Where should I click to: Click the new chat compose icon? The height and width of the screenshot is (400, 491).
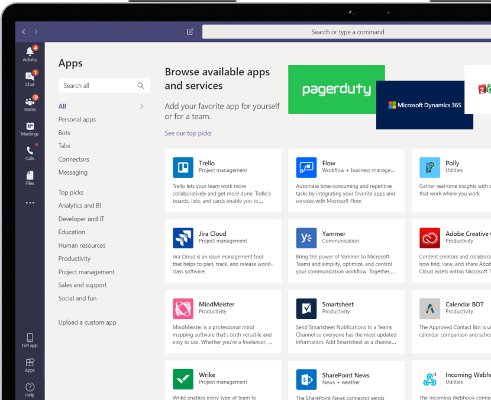[190, 31]
